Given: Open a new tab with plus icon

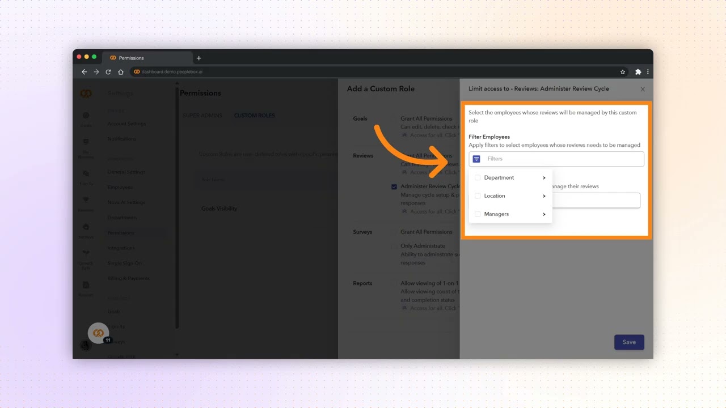Looking at the screenshot, I should pos(199,58).
